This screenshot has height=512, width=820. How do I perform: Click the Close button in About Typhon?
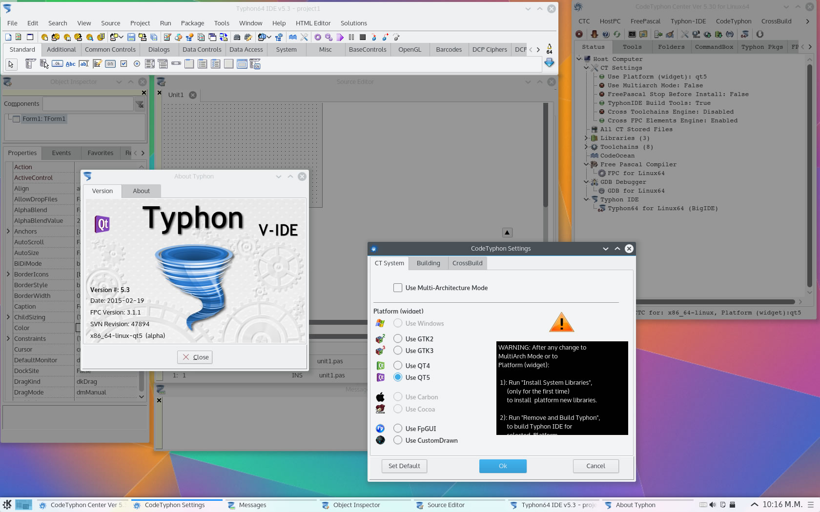point(195,357)
